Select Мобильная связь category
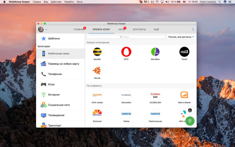The width and height of the screenshot is (235, 147). pos(61,54)
